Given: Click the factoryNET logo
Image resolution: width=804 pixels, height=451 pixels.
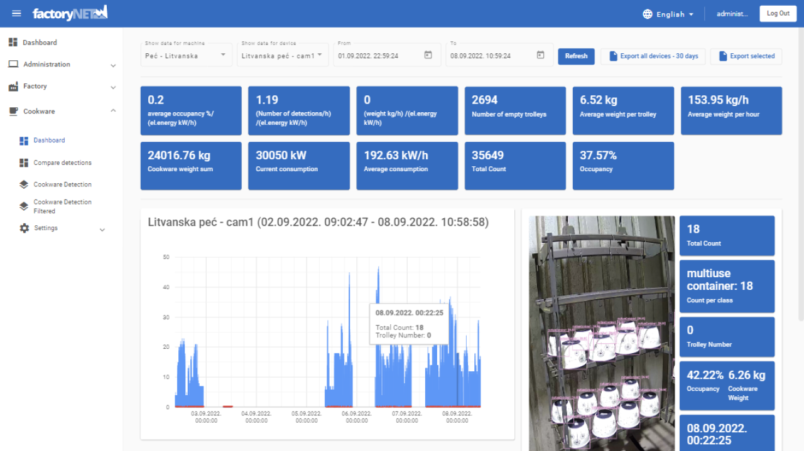Looking at the screenshot, I should pyautogui.click(x=70, y=13).
